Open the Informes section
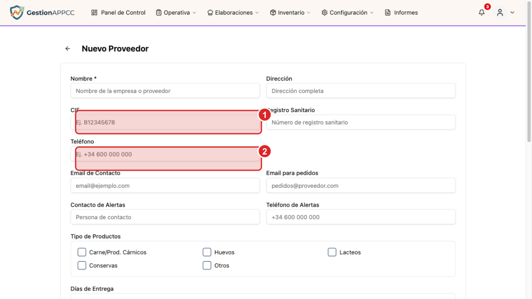Viewport: 532px width, 299px height. [401, 12]
